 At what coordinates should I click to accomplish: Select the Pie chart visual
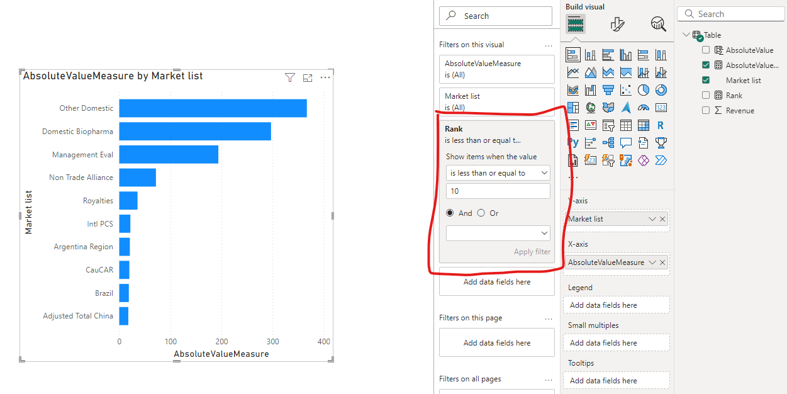point(643,90)
